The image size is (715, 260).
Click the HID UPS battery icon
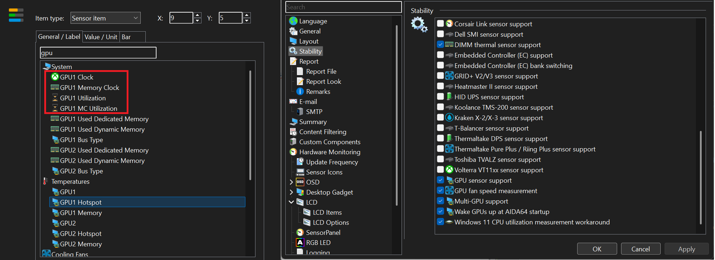[x=449, y=97]
